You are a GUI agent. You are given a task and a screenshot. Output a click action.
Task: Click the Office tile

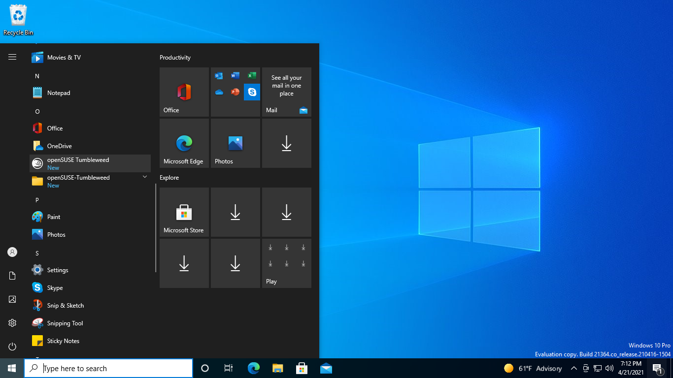pos(184,92)
